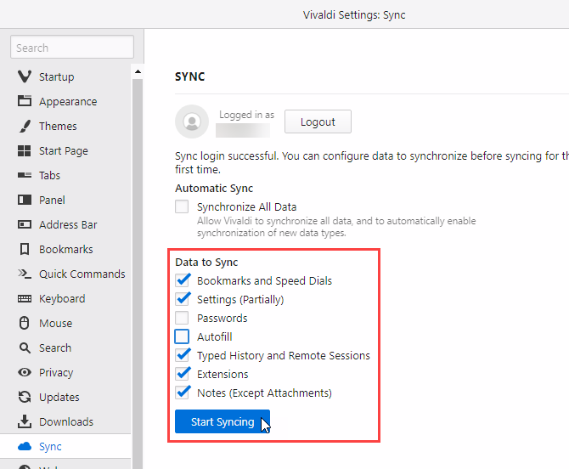Click the user avatar picture
Screen dimensions: 569x469
[192, 121]
